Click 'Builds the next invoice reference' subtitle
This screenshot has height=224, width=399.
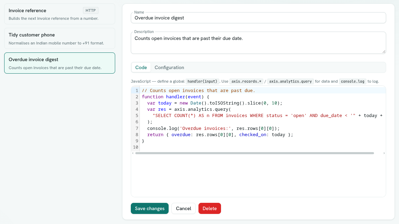coord(53,18)
